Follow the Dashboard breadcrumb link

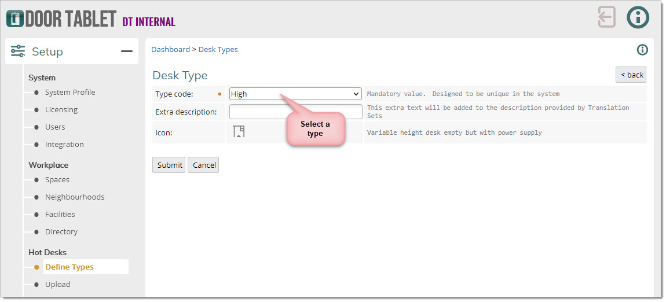tap(170, 50)
